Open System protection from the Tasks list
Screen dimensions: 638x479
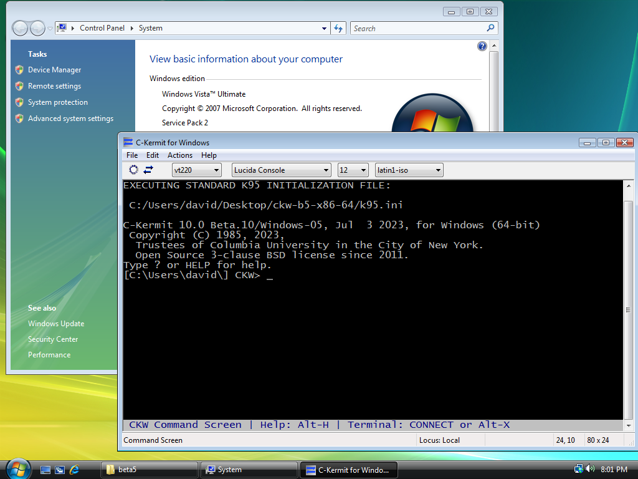[x=58, y=103]
